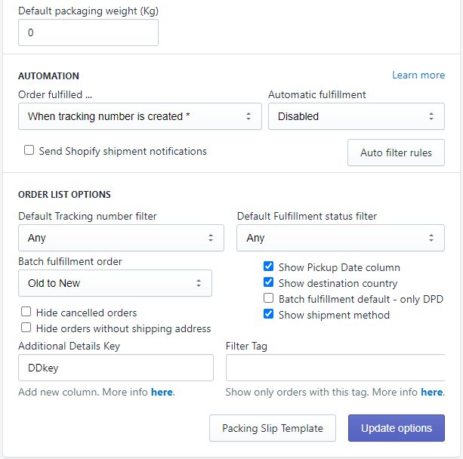This screenshot has height=459, width=463.
Task: Uncheck Show destination country
Action: click(x=268, y=282)
